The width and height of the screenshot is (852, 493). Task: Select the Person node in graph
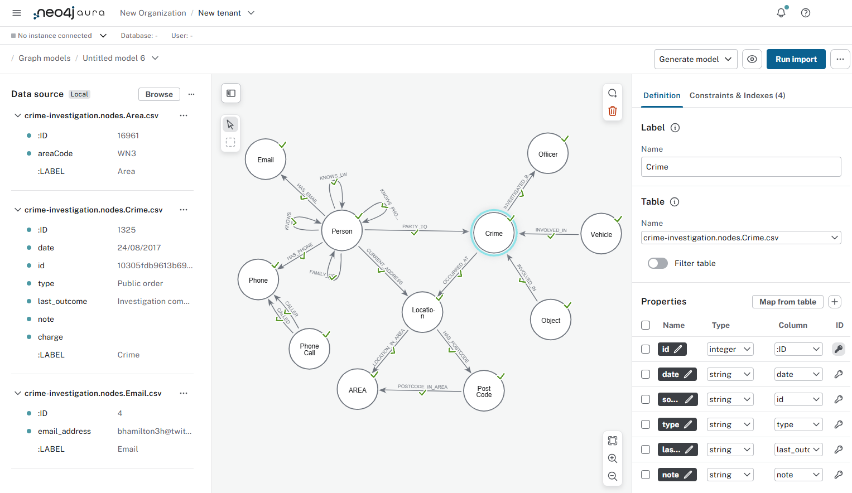coord(342,231)
